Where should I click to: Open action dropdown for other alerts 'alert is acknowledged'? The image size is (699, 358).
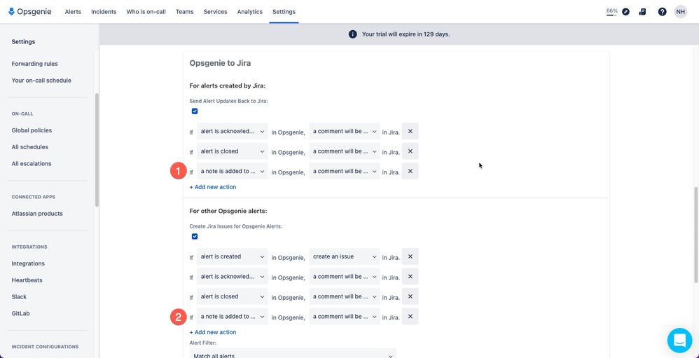pyautogui.click(x=345, y=277)
